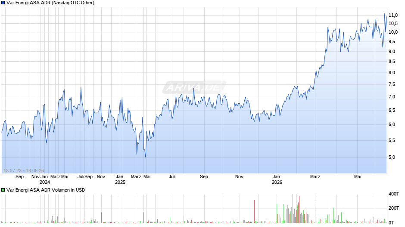Click the price axis value 9,5
This screenshot has width=405, height=227.
[392, 42]
